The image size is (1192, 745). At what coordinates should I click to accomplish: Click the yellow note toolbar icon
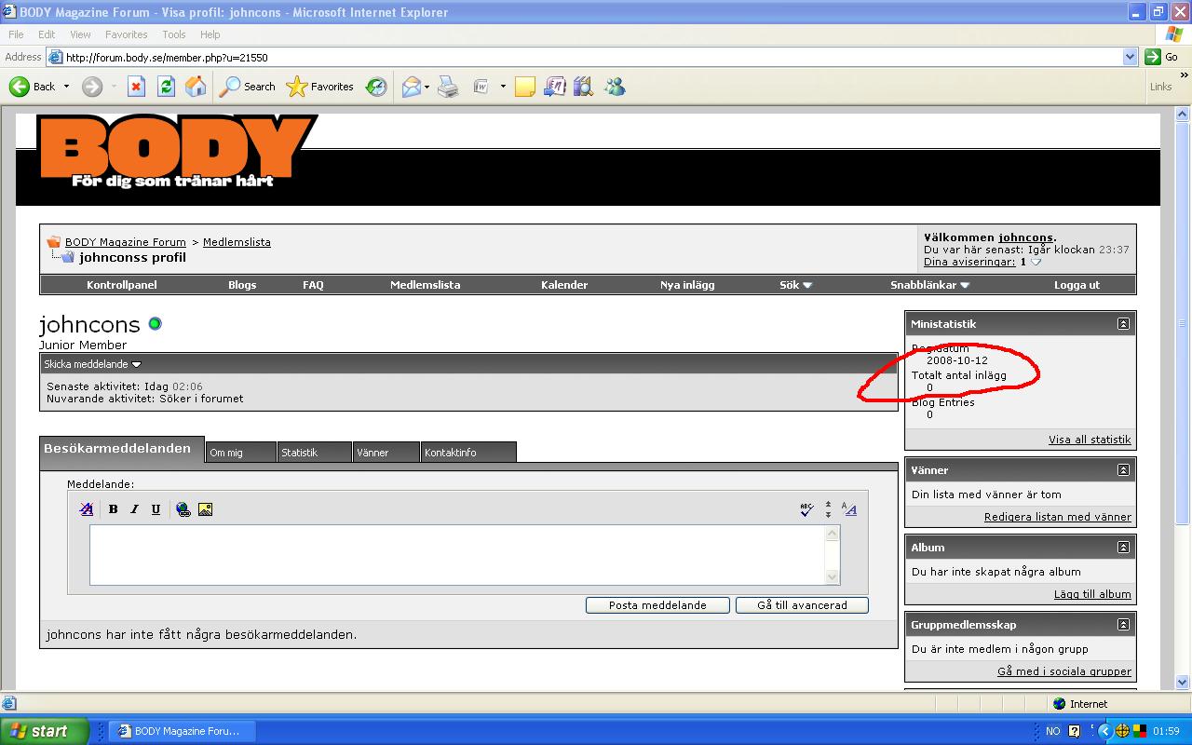(x=525, y=87)
